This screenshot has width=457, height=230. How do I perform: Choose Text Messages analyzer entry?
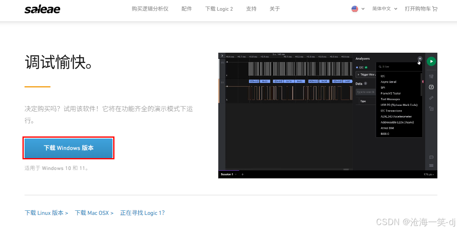(x=390, y=99)
